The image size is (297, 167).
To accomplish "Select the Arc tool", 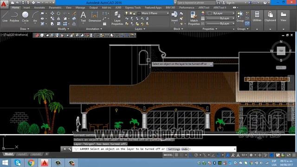I will [x=35, y=17].
